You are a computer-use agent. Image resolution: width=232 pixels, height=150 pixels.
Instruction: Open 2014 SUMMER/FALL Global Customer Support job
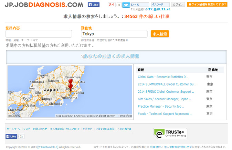pyautogui.click(x=167, y=84)
